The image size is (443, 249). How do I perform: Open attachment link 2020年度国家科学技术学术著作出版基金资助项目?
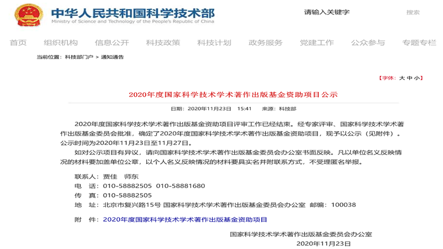click(x=185, y=220)
